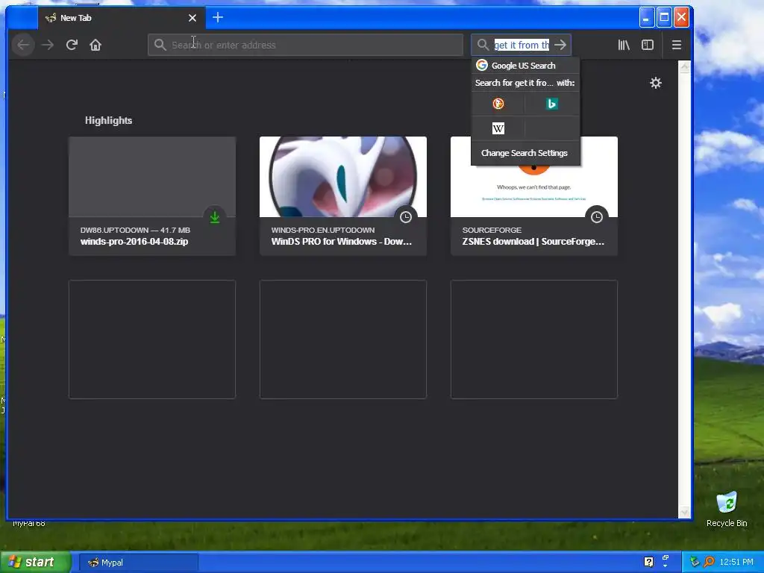Viewport: 764px width, 573px height.
Task: Open the hamburger application menu
Action: [676, 45]
